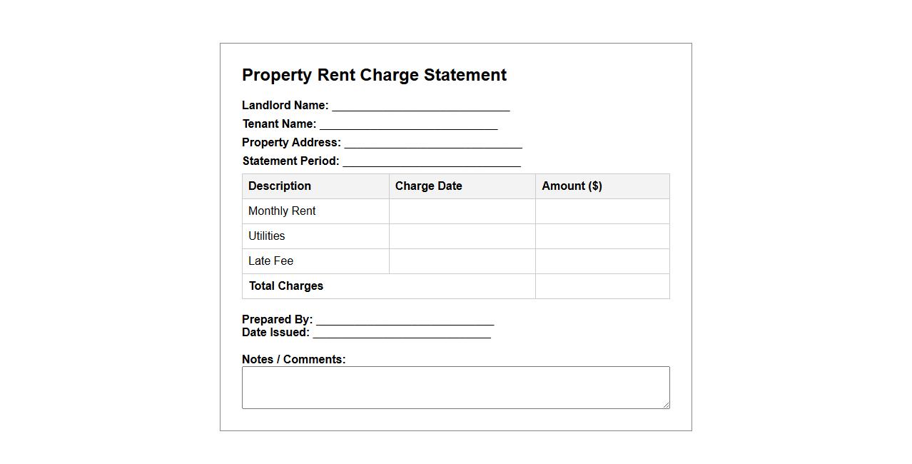
Task: Click the Statement Period blank line
Action: [431, 161]
